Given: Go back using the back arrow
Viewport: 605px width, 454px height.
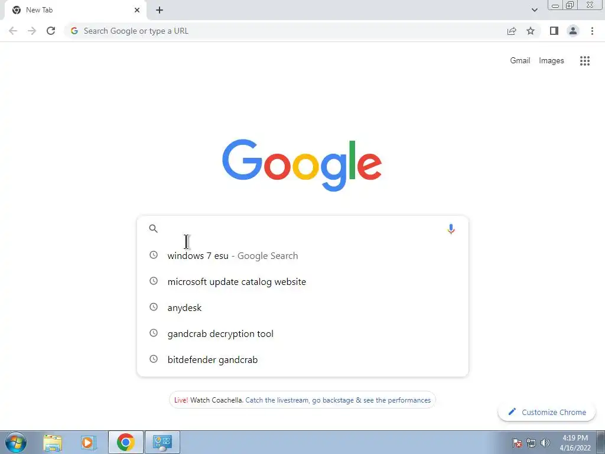Looking at the screenshot, I should pos(13,31).
